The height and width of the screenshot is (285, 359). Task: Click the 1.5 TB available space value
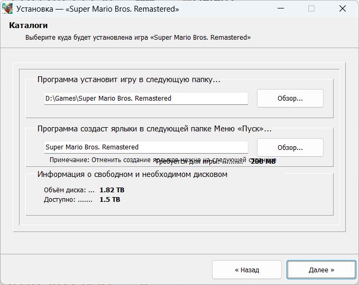pyautogui.click(x=109, y=200)
